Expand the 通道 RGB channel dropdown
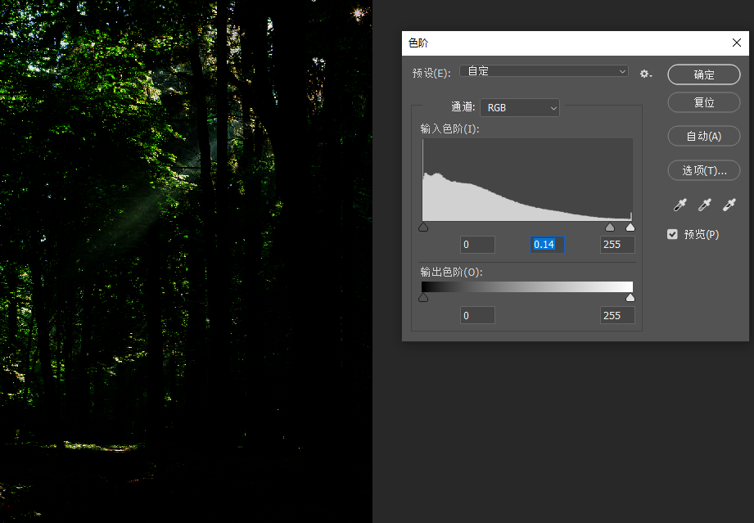 520,107
